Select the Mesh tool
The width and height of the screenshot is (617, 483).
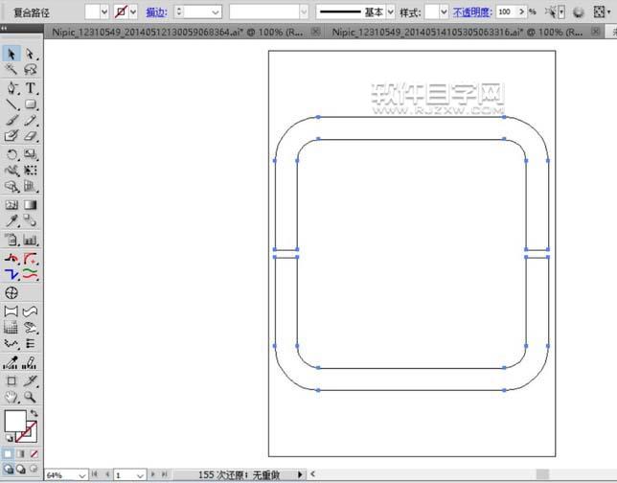(x=11, y=205)
